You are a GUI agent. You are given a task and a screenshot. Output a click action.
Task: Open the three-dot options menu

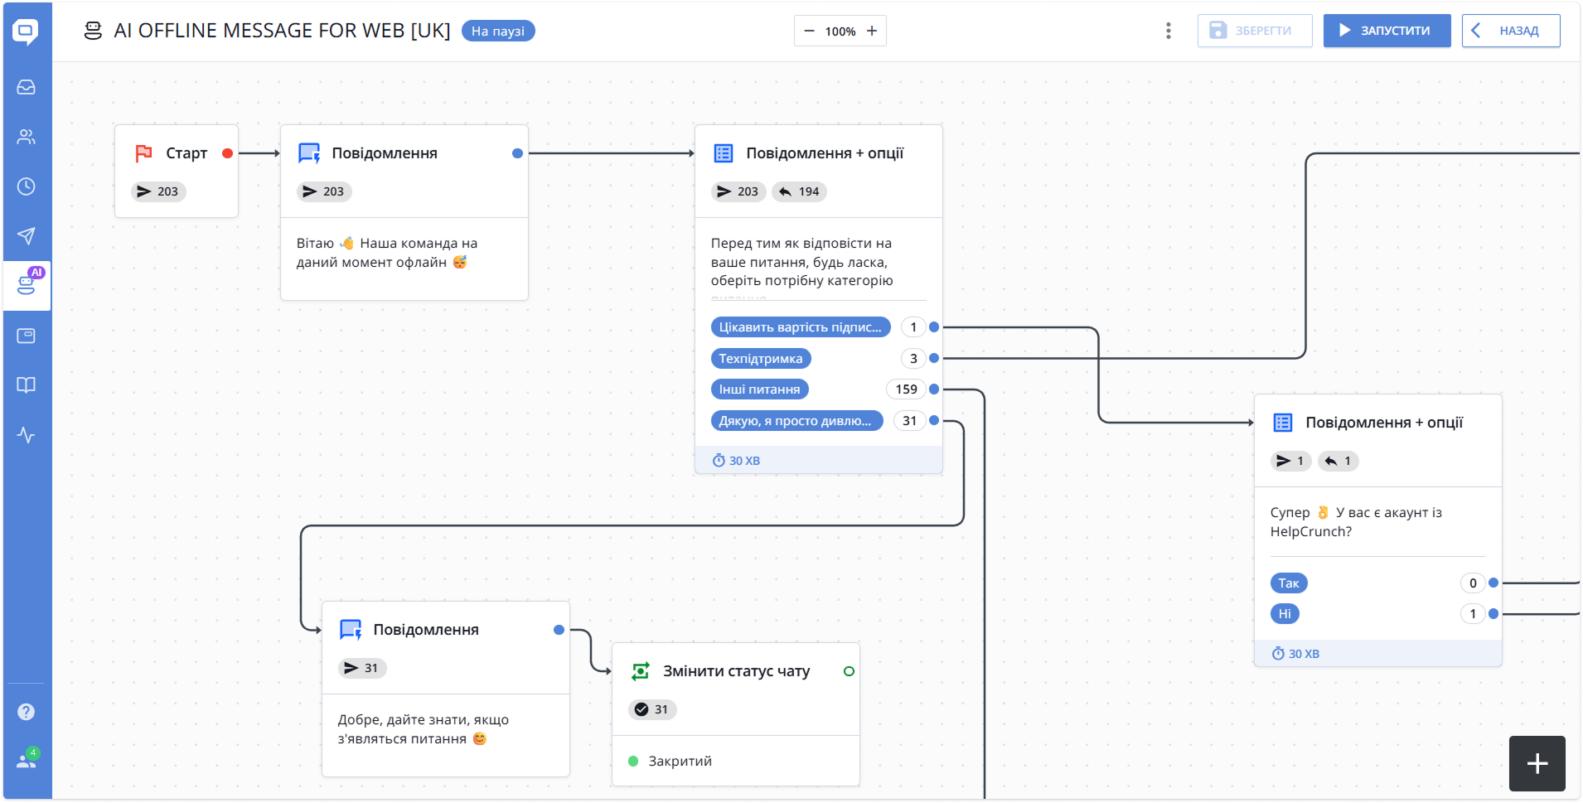tap(1169, 31)
